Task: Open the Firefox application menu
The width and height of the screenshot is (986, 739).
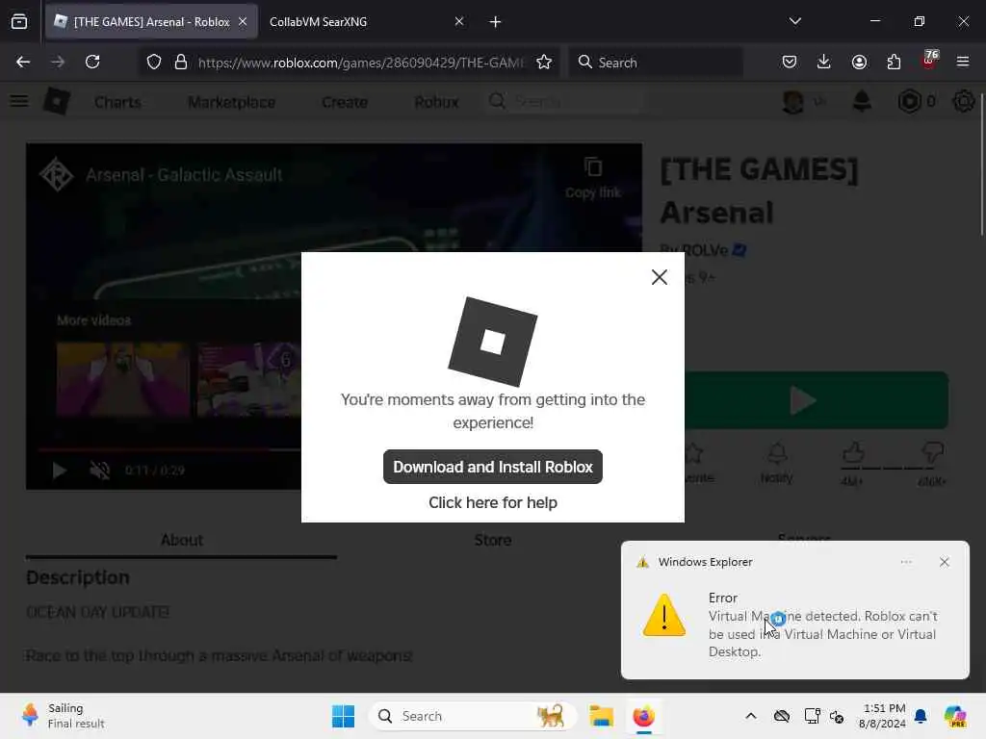Action: click(x=963, y=62)
